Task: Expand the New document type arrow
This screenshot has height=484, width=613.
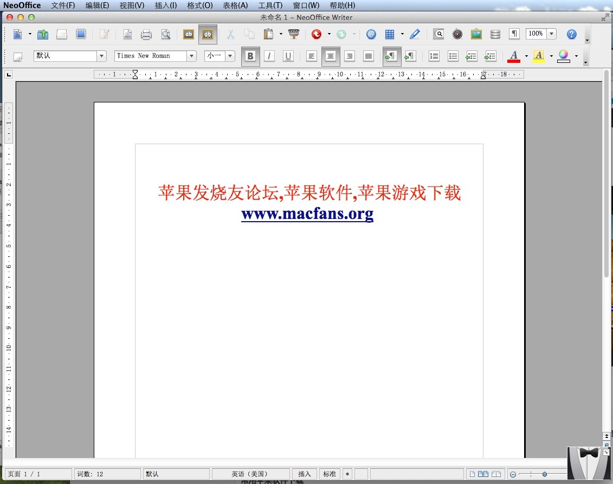Action: [30, 34]
